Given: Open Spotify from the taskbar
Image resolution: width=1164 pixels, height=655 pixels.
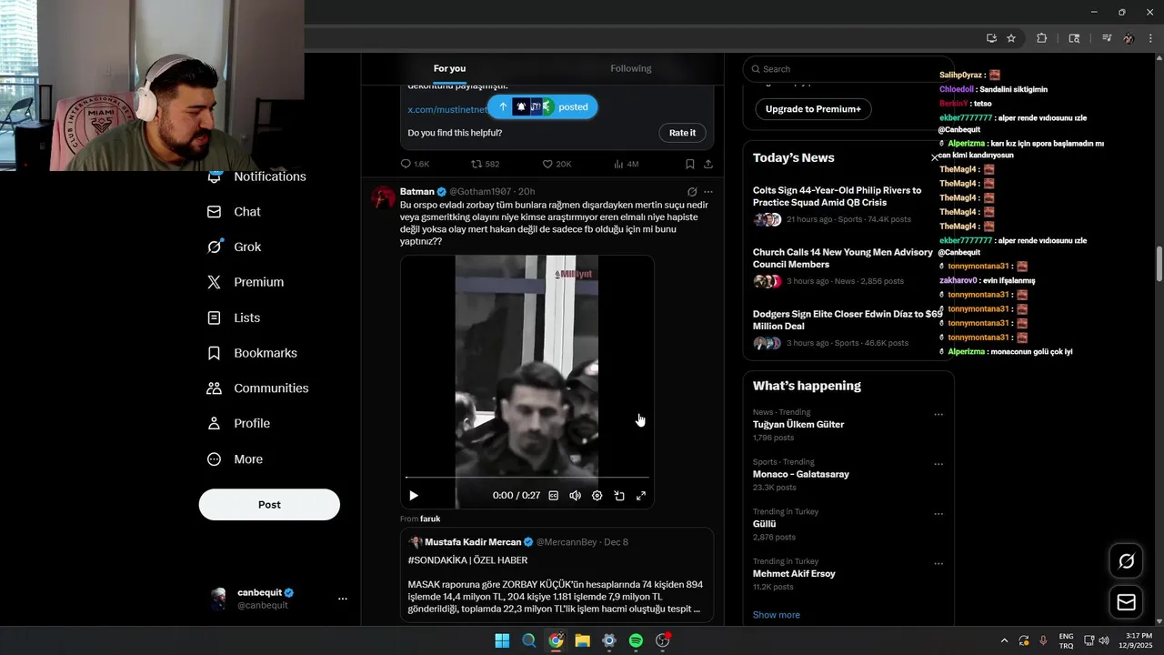Looking at the screenshot, I should pos(636,640).
